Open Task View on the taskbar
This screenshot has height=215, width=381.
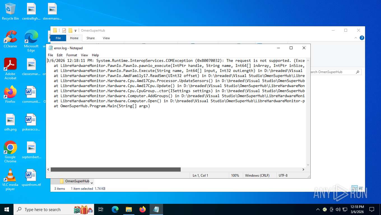pos(101,209)
